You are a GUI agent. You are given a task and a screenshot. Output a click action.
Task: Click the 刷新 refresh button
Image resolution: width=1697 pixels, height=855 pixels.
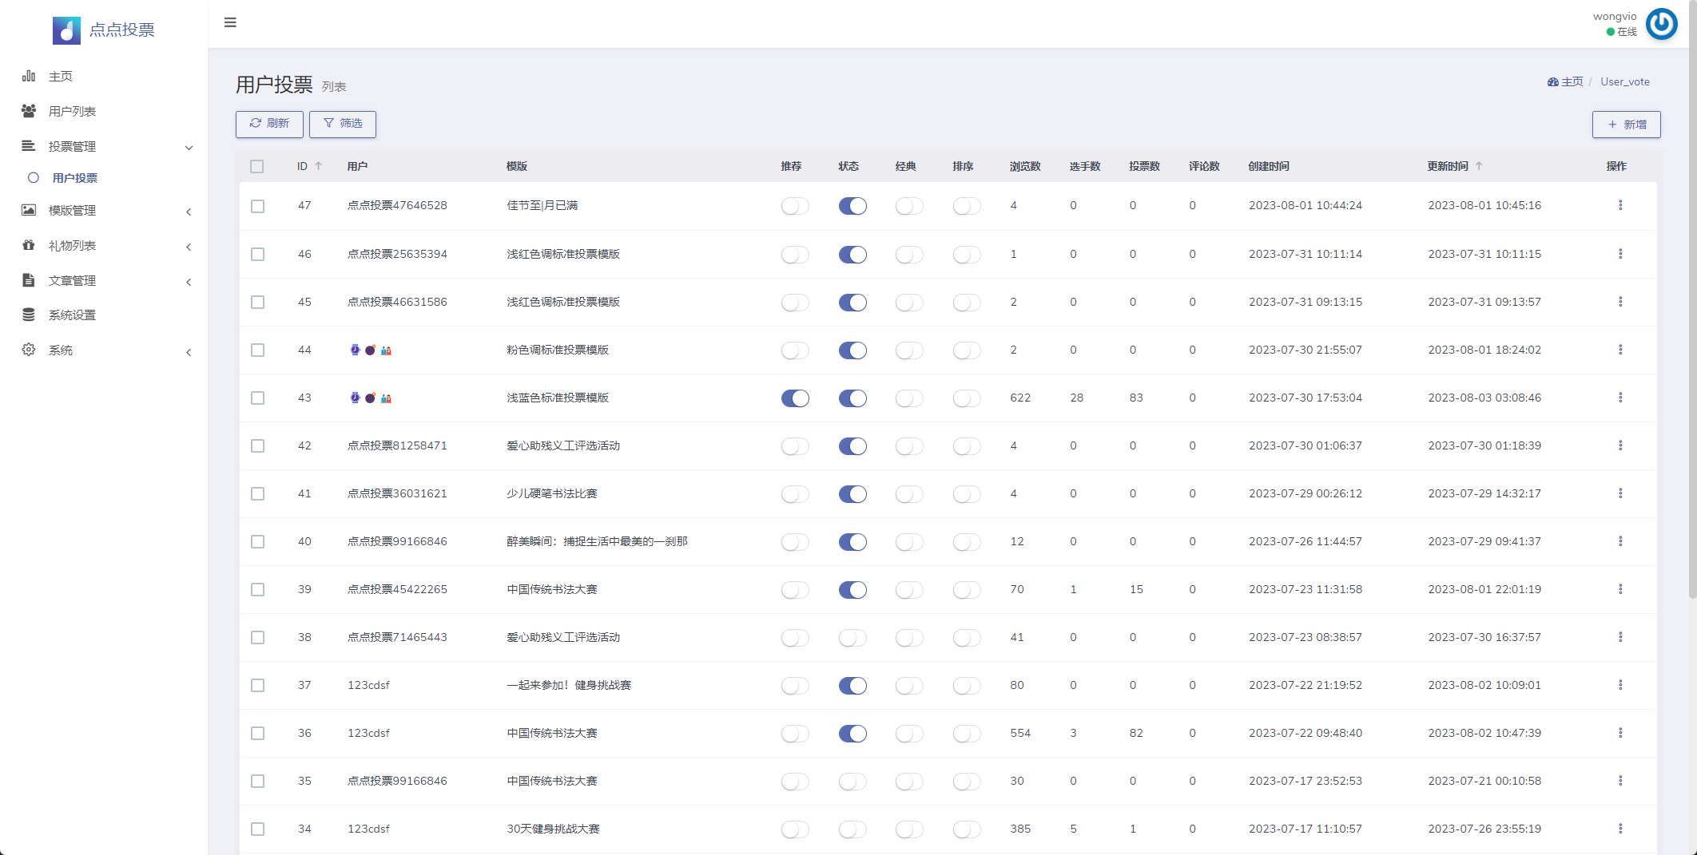click(269, 124)
